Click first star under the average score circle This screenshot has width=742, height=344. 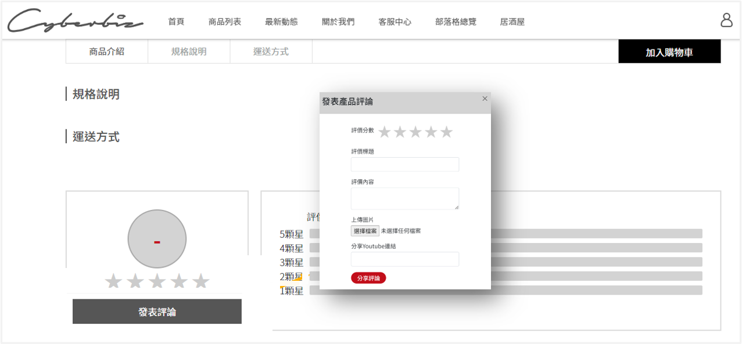click(113, 281)
